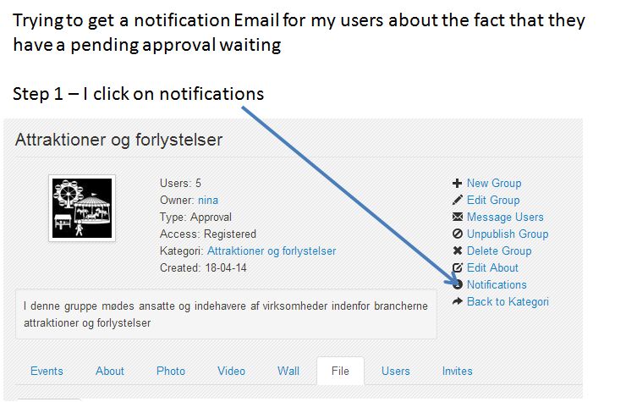Screen dimensions: 626x402
Task: Click the owner name nina
Action: pos(208,201)
